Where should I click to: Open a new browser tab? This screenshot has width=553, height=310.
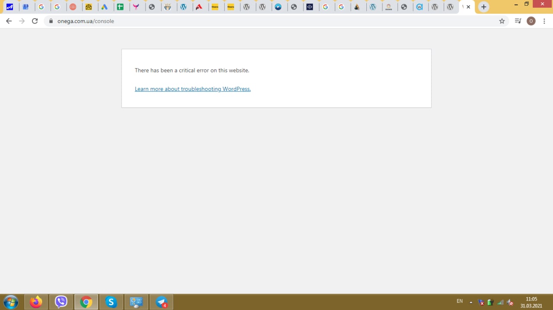(x=483, y=7)
